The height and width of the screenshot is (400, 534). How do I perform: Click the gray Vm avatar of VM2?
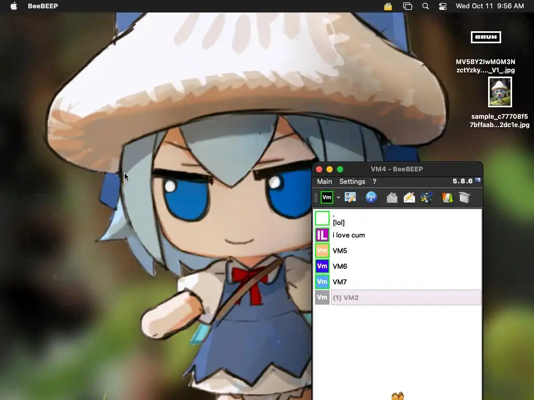point(322,297)
